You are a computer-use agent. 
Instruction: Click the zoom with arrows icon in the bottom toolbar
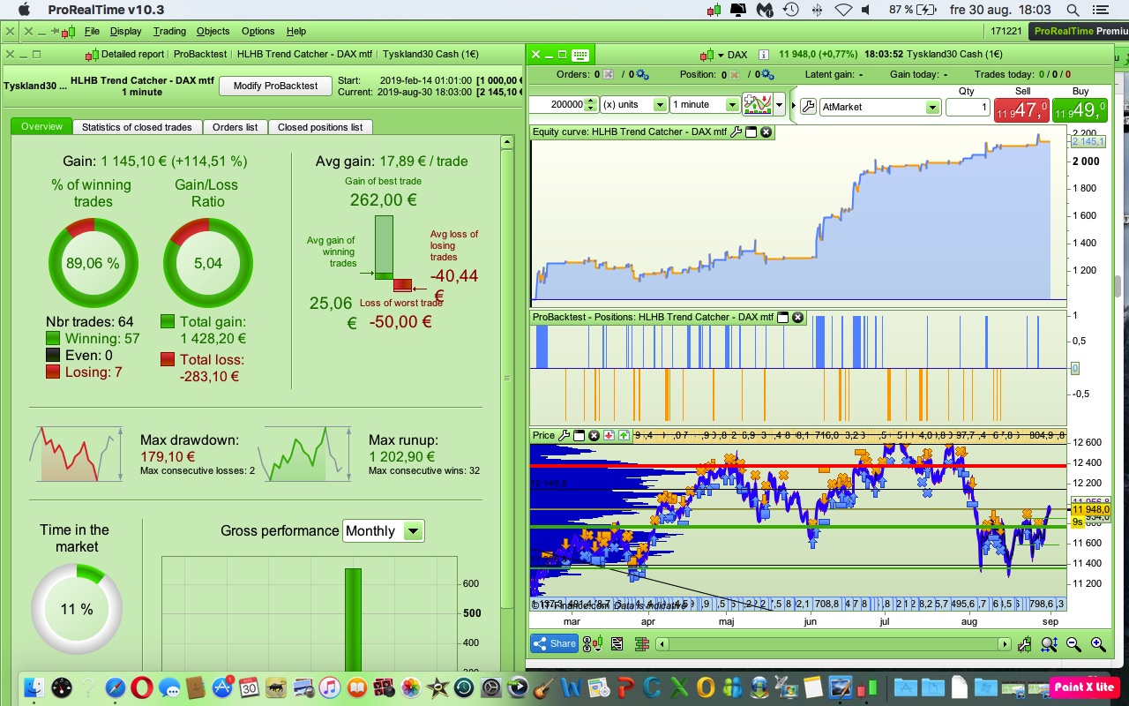[x=1049, y=644]
